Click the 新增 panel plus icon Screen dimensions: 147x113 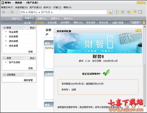click(x=5, y=28)
